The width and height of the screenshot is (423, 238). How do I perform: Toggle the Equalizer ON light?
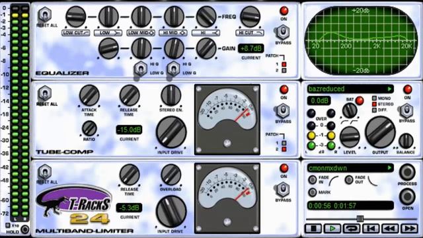click(284, 11)
